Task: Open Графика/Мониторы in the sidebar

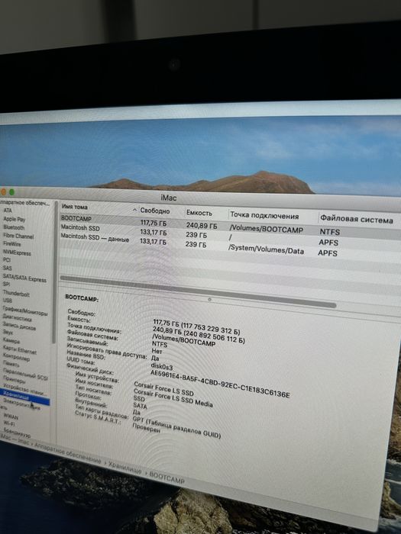Action: tap(25, 310)
